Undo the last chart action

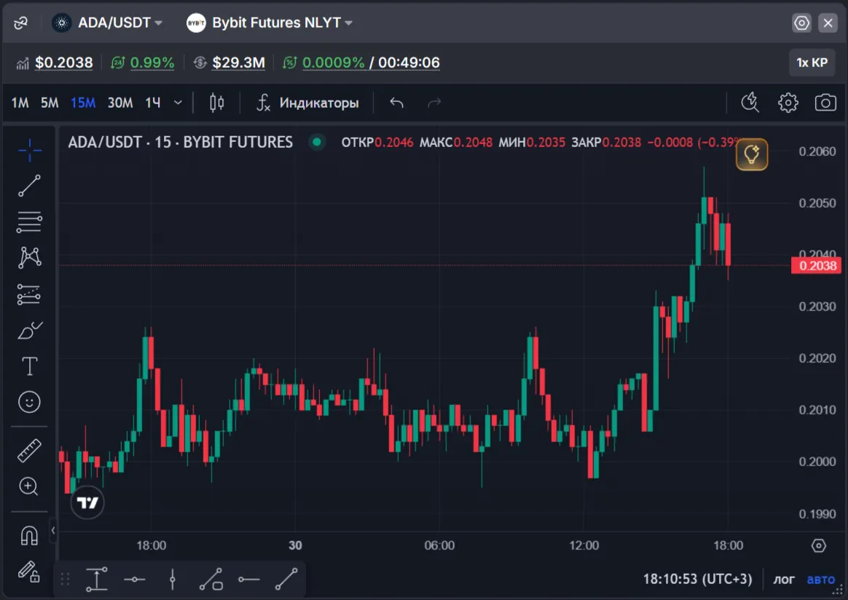pyautogui.click(x=396, y=103)
